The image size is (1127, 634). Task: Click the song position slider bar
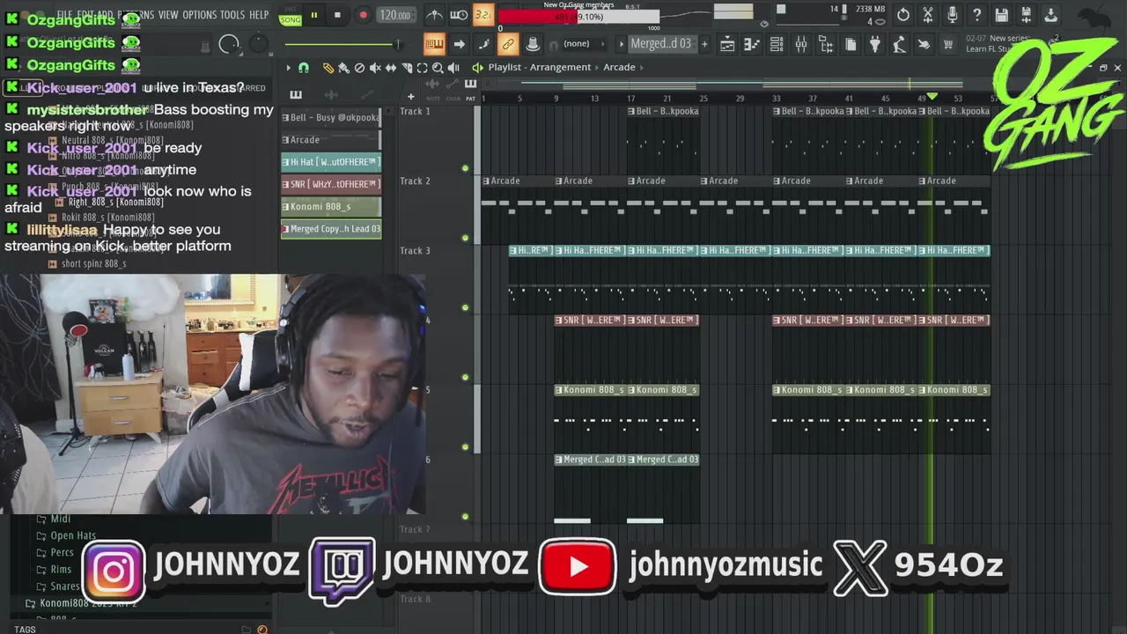pyautogui.click(x=343, y=44)
